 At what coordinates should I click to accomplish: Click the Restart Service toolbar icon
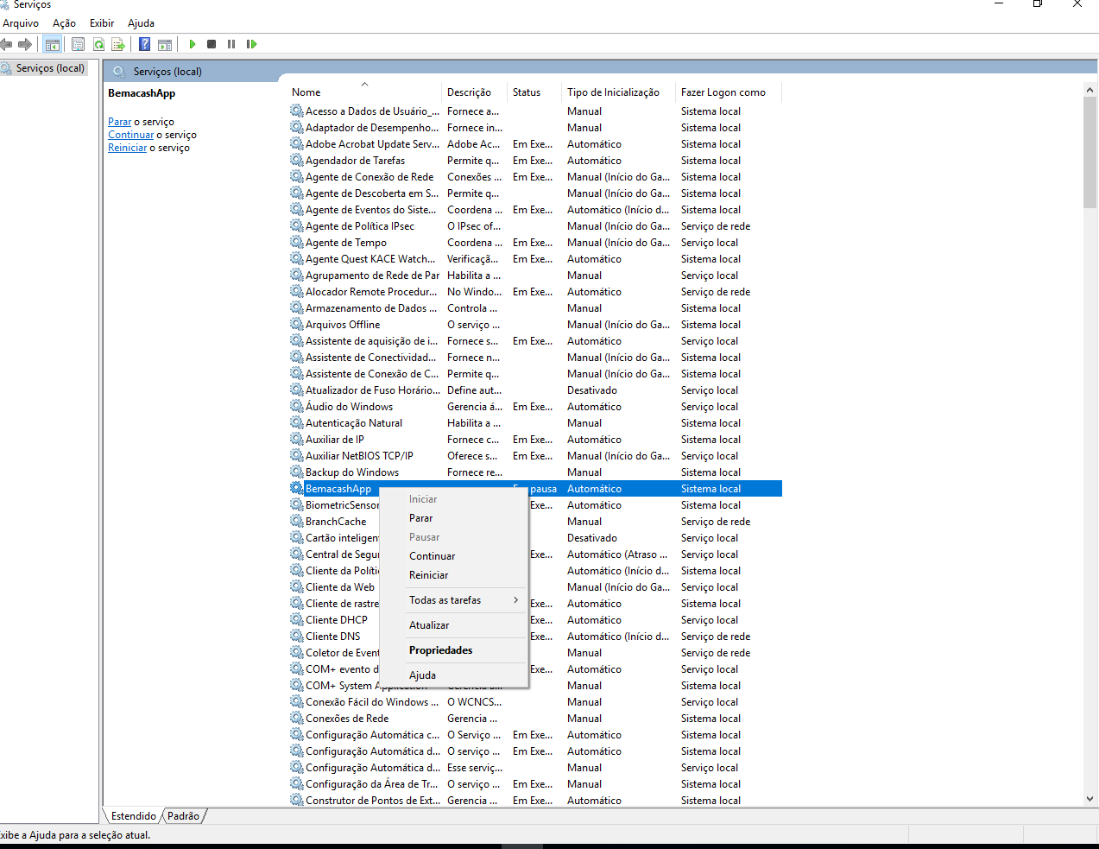(x=251, y=44)
